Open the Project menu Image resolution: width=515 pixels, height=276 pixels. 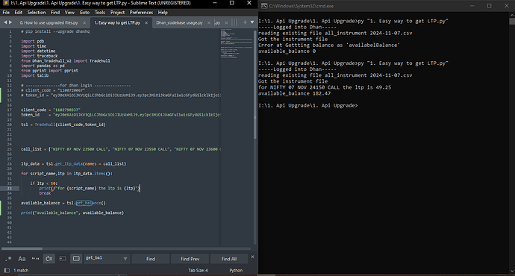click(117, 13)
